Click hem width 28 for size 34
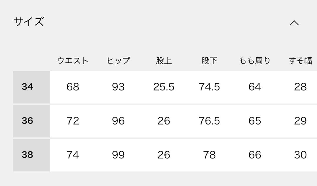Image resolution: width=317 pixels, height=186 pixels. [x=299, y=87]
